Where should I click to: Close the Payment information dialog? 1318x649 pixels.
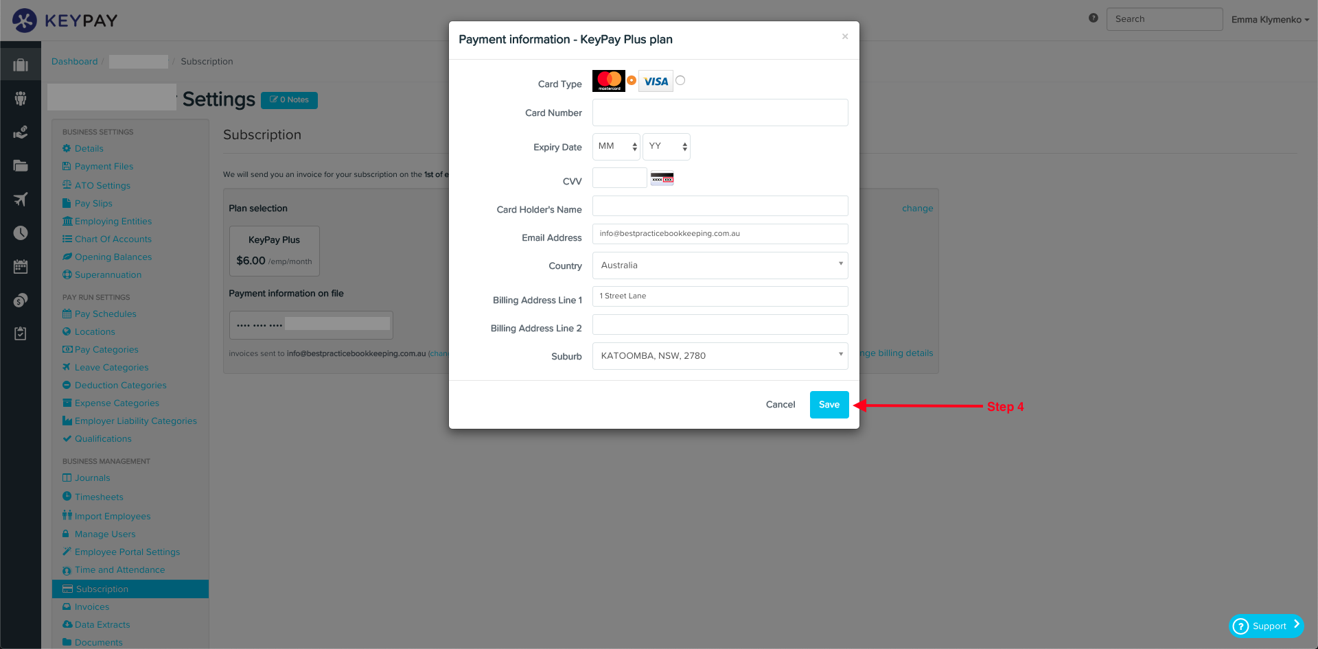pos(845,36)
